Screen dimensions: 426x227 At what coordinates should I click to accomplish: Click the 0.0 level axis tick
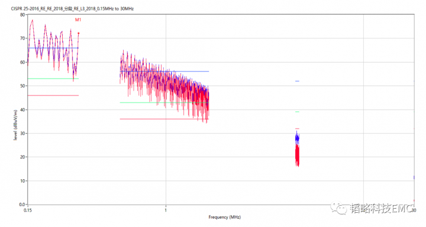[x=22, y=205]
